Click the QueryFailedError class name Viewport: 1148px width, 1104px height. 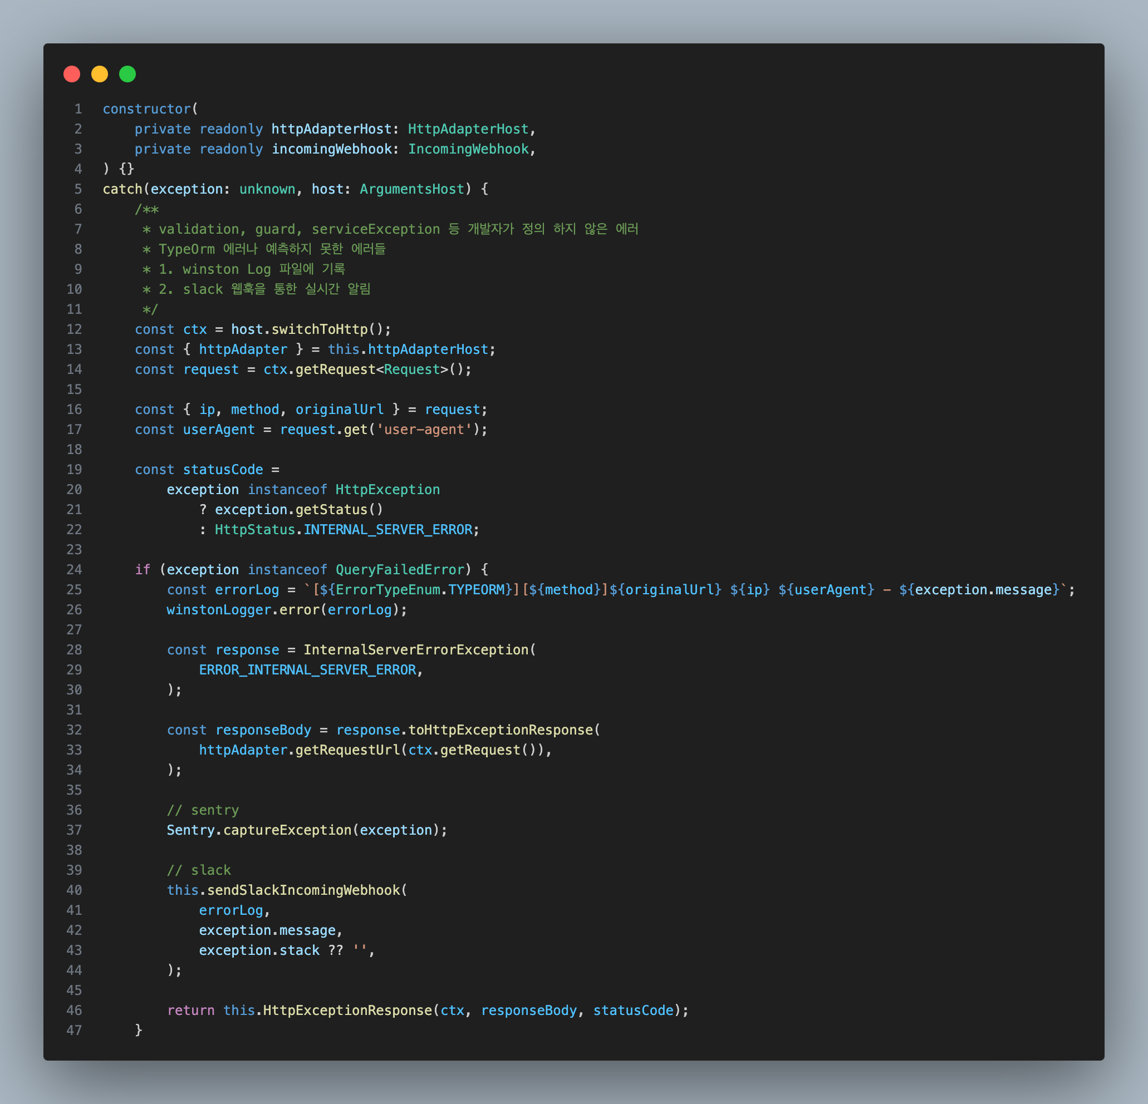(400, 570)
